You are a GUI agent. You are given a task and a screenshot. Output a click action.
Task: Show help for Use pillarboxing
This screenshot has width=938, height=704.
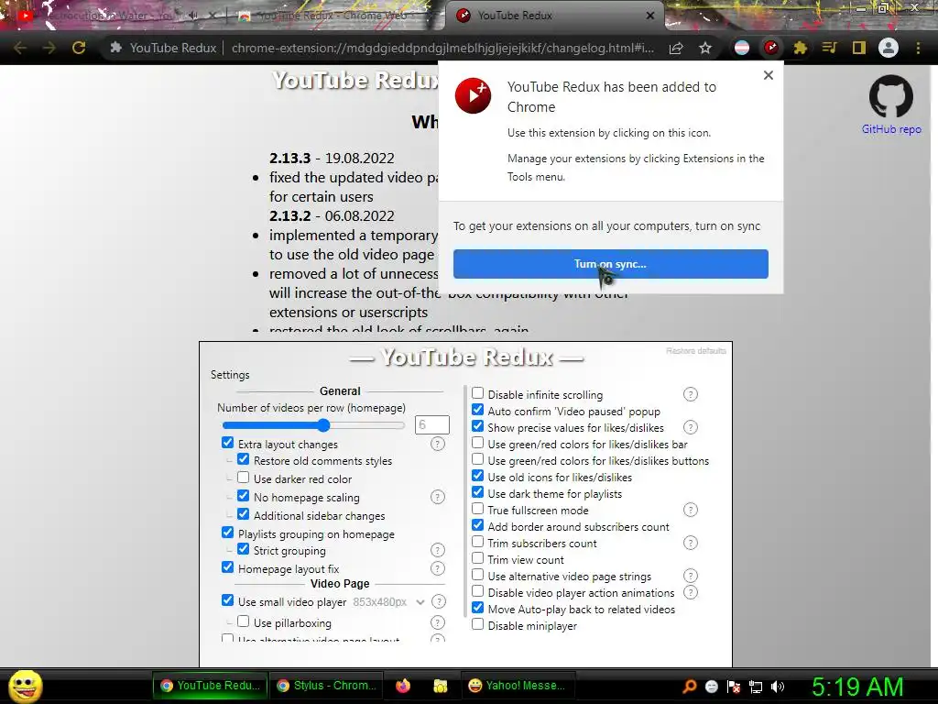[x=438, y=622]
